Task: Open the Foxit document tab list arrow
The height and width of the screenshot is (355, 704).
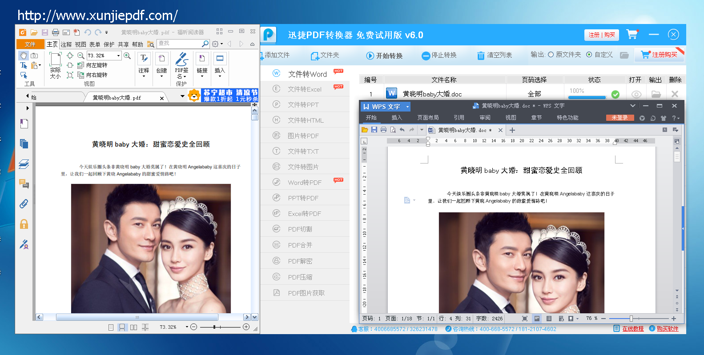Action: [182, 96]
